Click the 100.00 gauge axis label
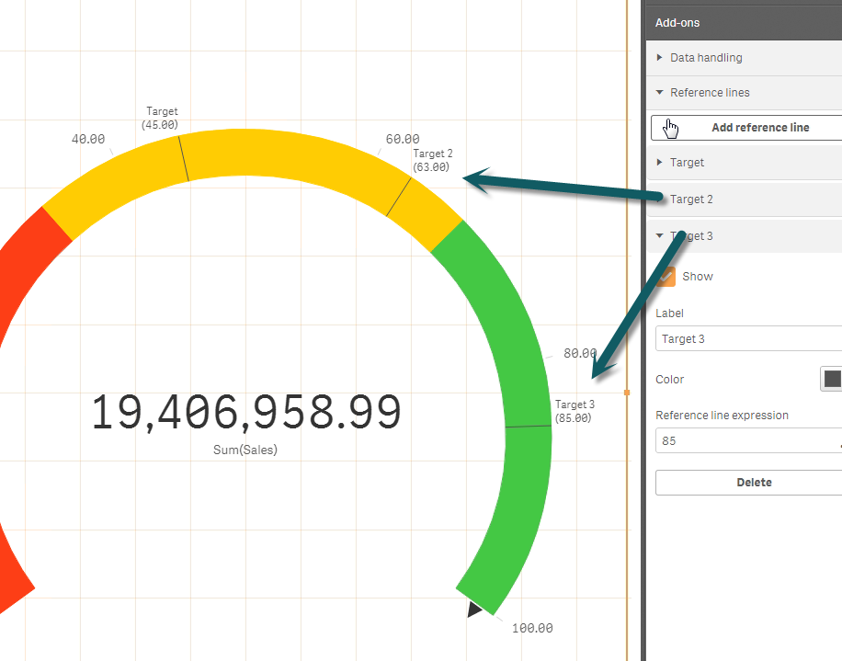The image size is (842, 661). (532, 628)
